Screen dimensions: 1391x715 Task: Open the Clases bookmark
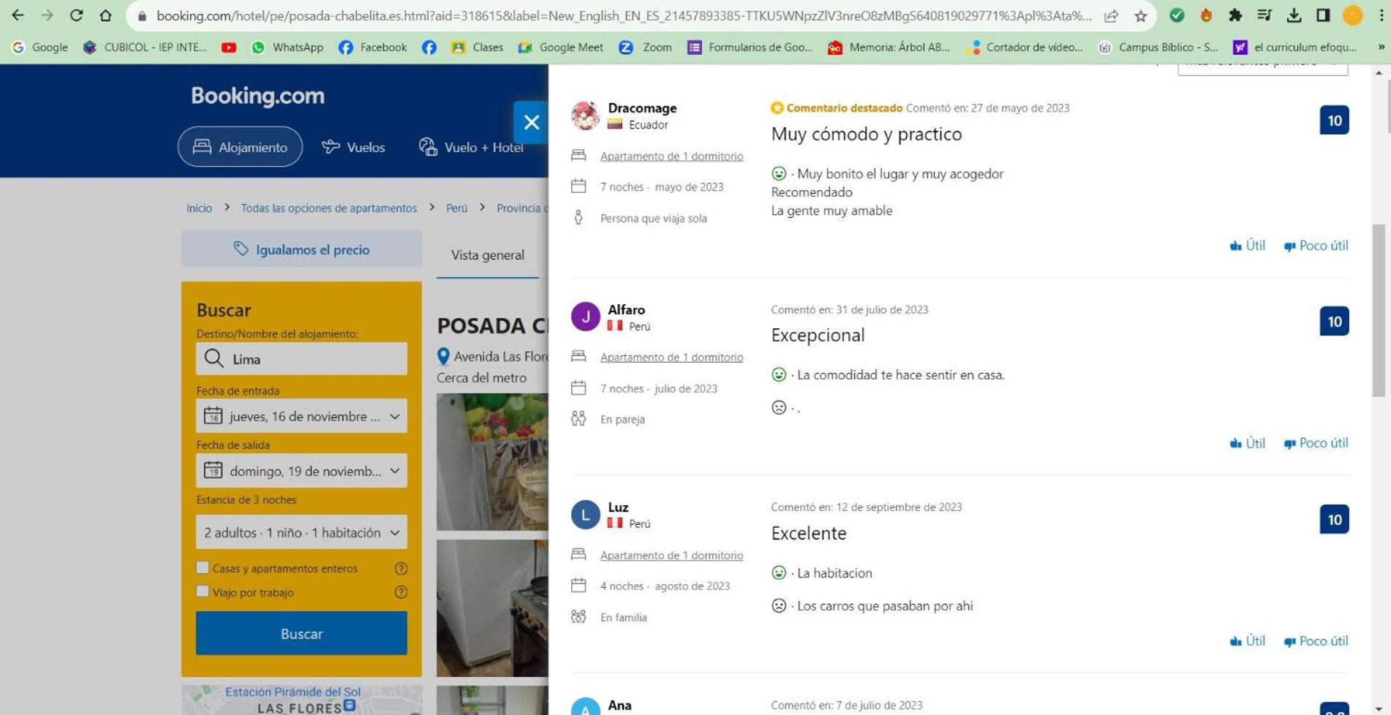(478, 48)
